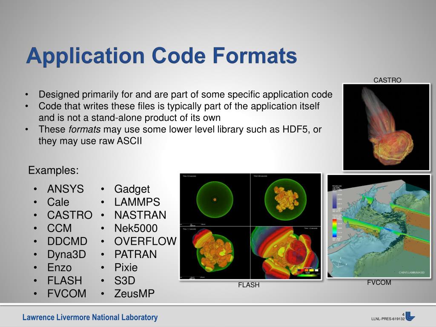
Task: Select the Pixie list item
Action: pos(126,267)
